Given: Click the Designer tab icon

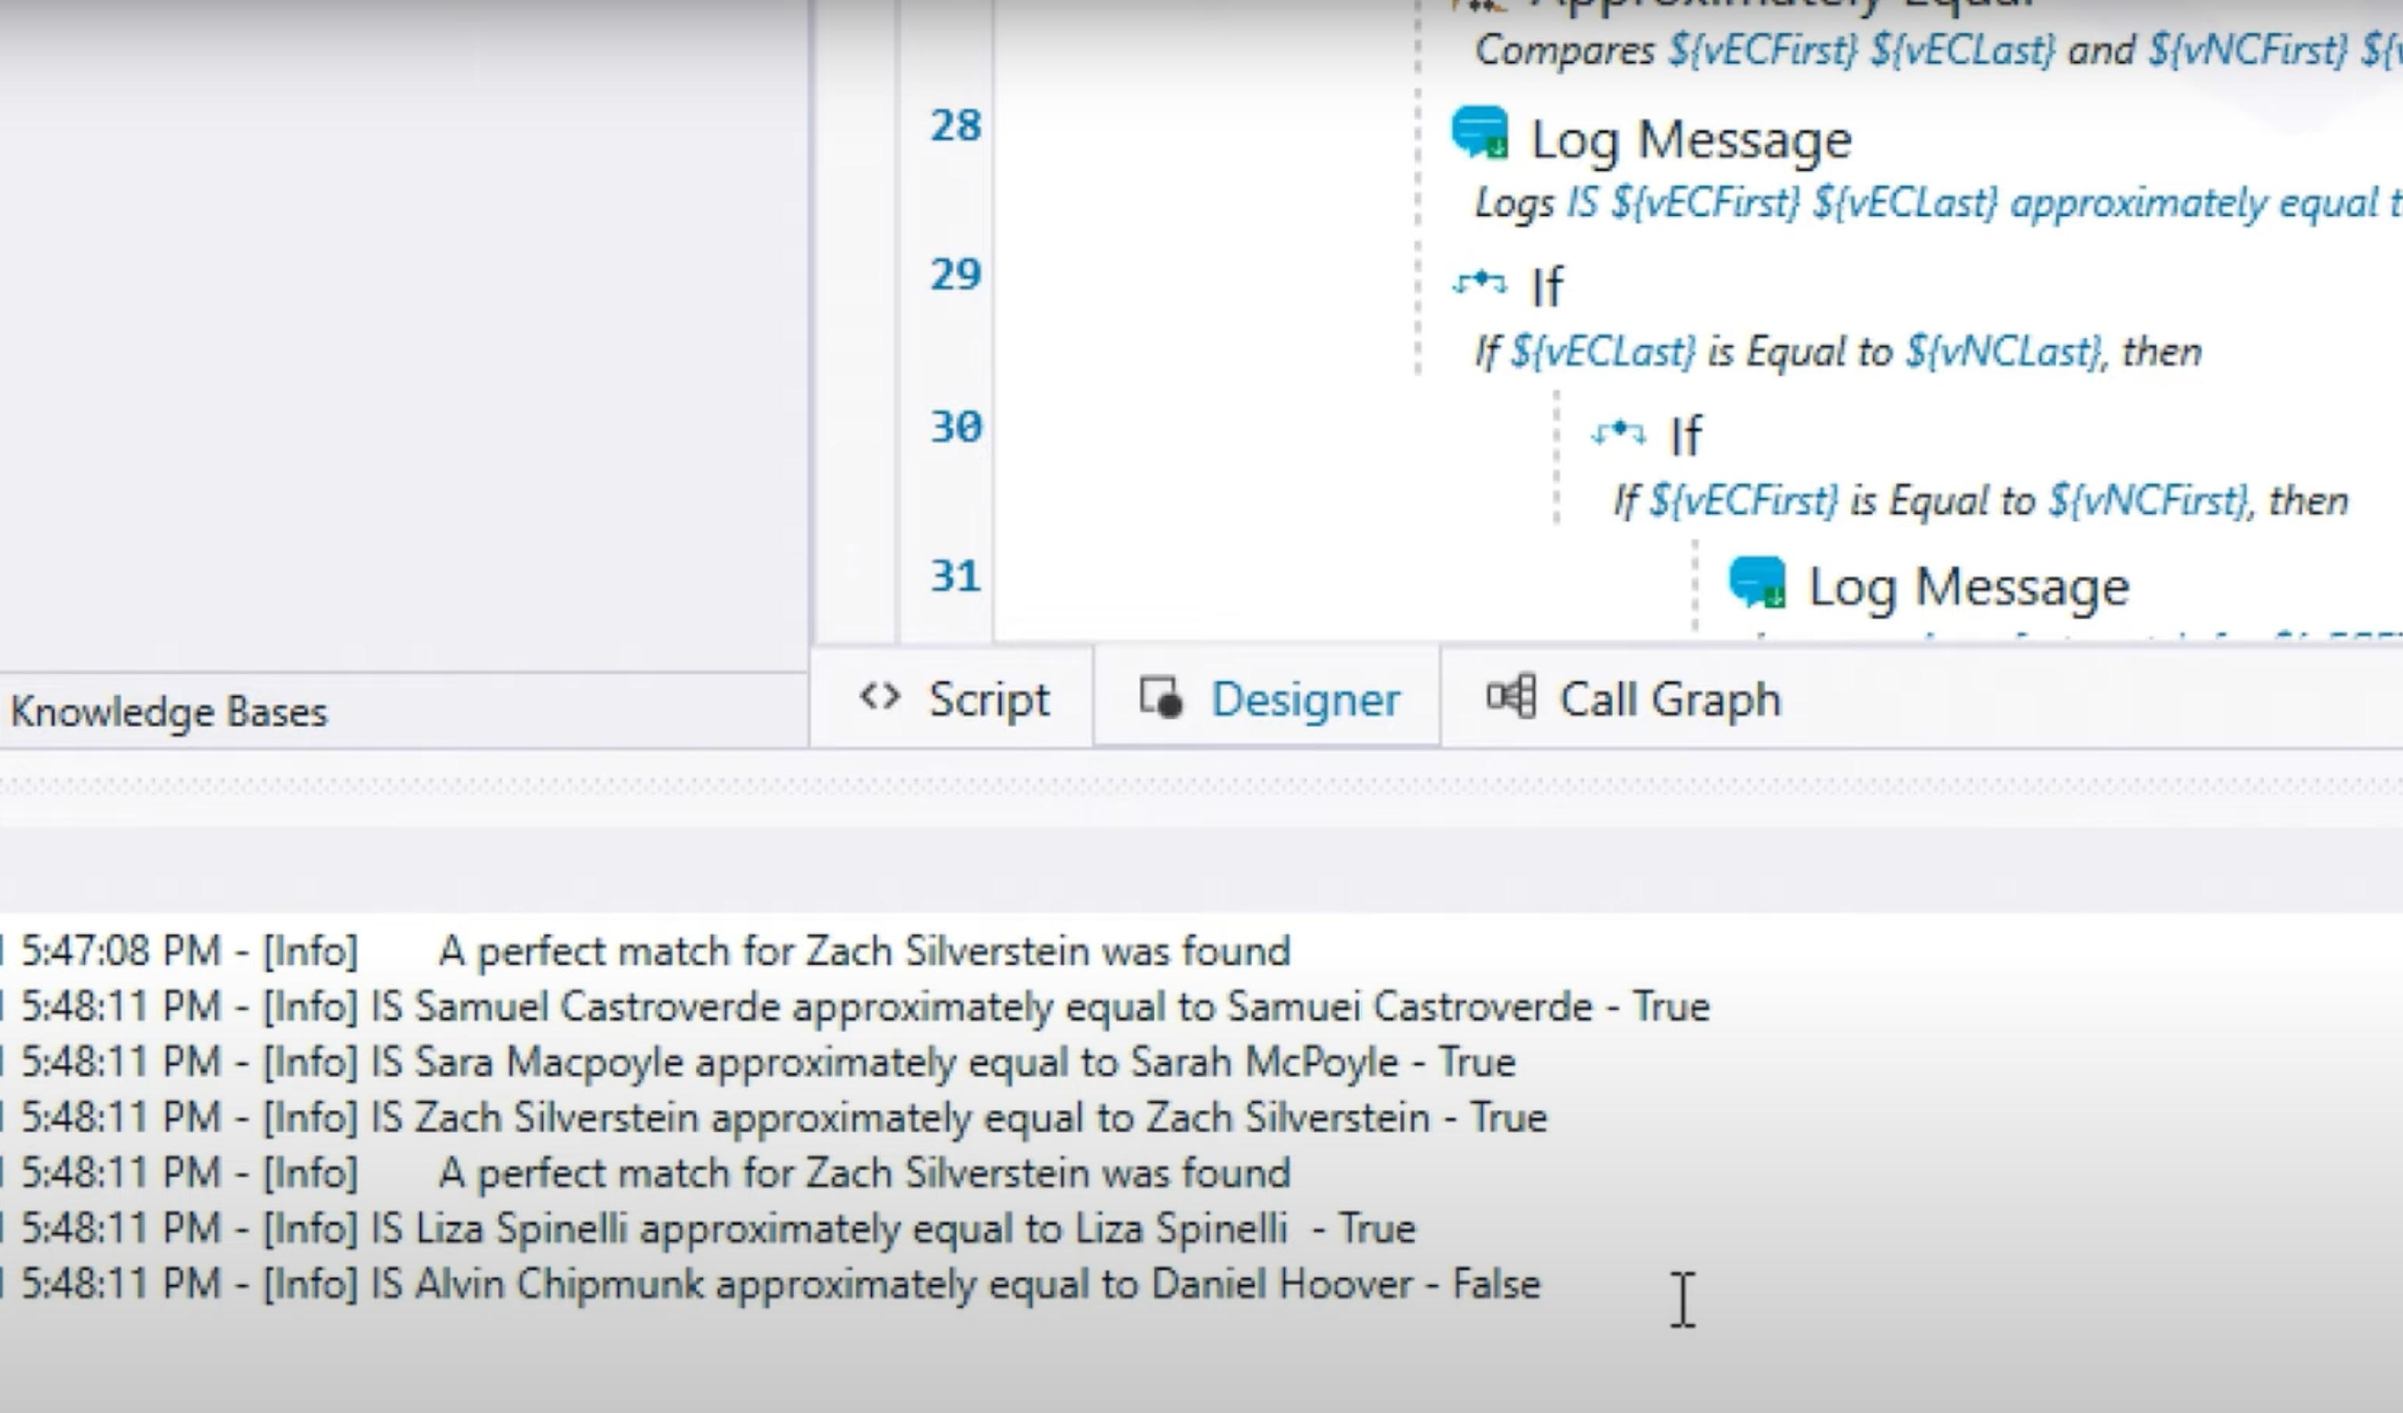Looking at the screenshot, I should 1162,697.
